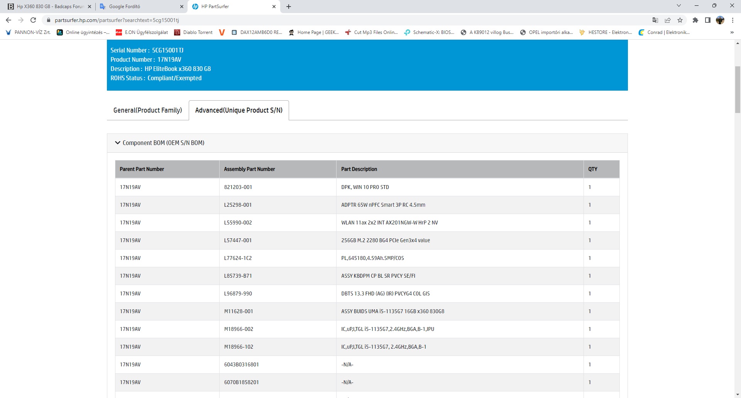This screenshot has height=398, width=741.
Task: Open Cut Mp3 Files Online bookmark
Action: pos(371,32)
